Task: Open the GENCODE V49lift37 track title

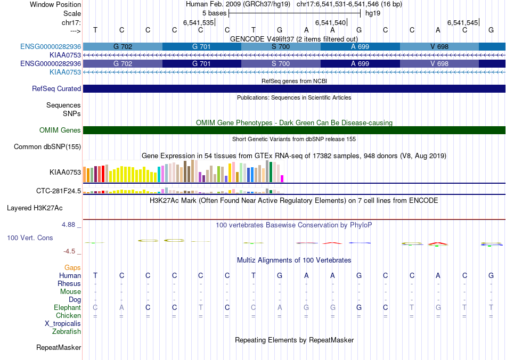Action: pyautogui.click(x=294, y=39)
